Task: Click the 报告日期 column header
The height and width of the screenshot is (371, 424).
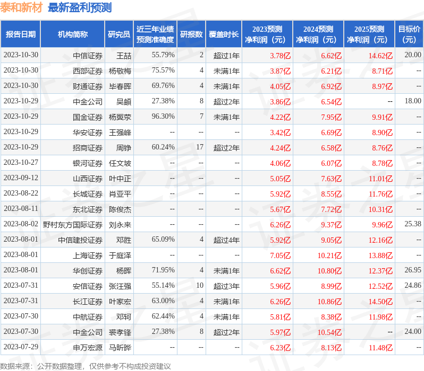Action: coord(21,34)
